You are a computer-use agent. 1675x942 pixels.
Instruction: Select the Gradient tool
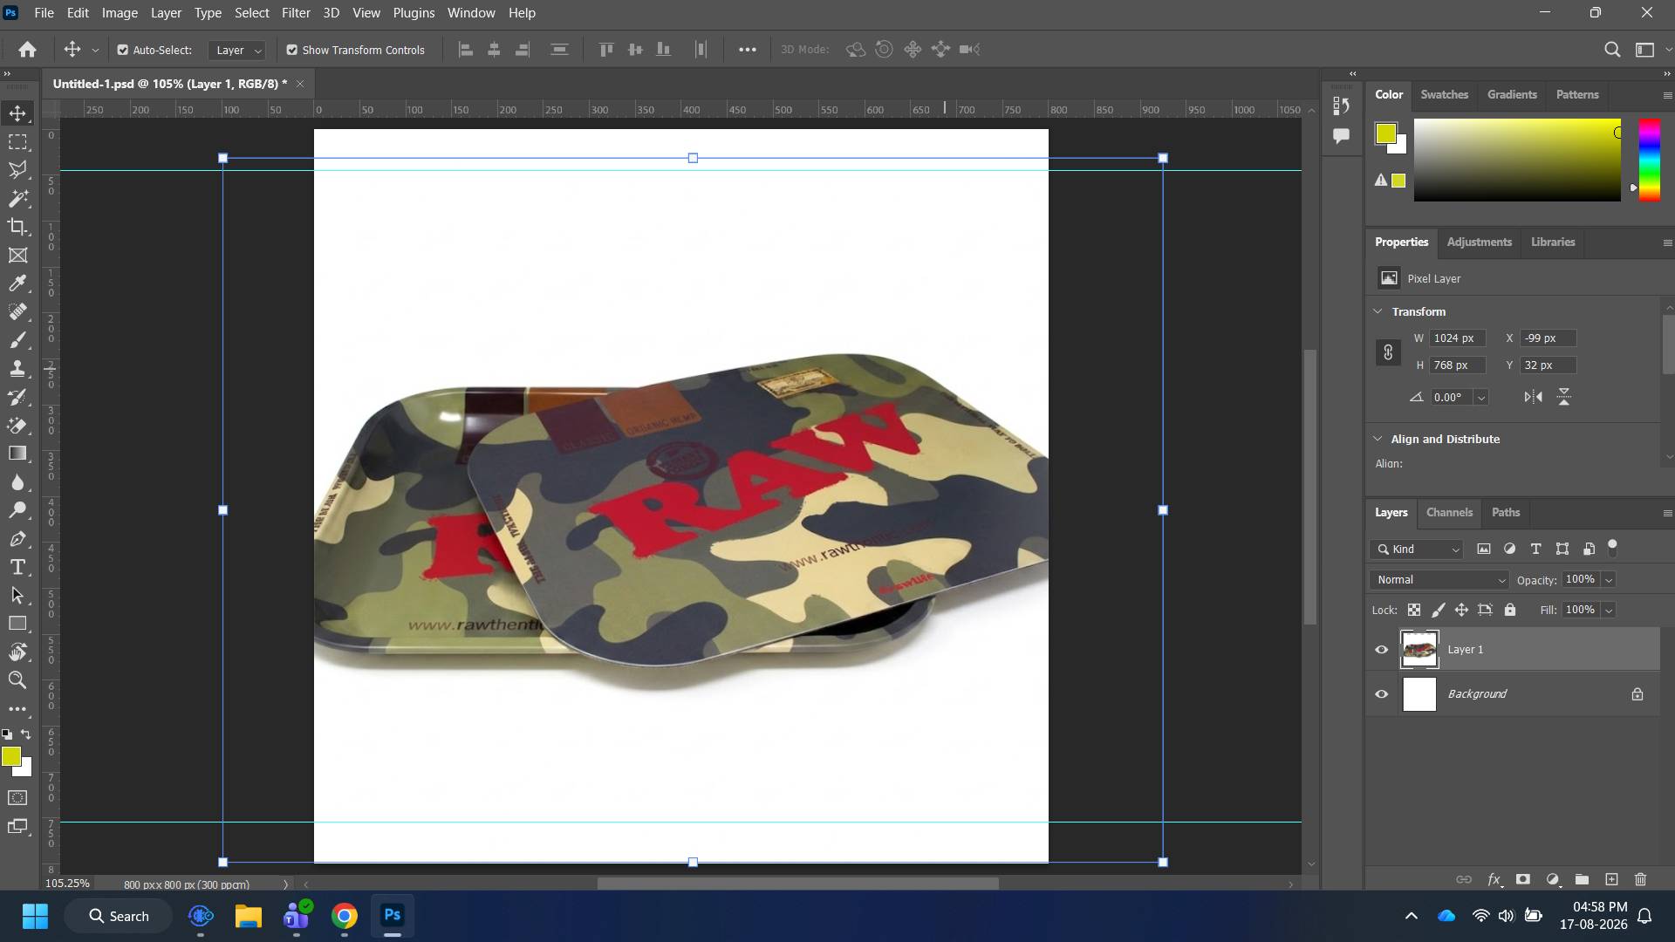(x=17, y=454)
